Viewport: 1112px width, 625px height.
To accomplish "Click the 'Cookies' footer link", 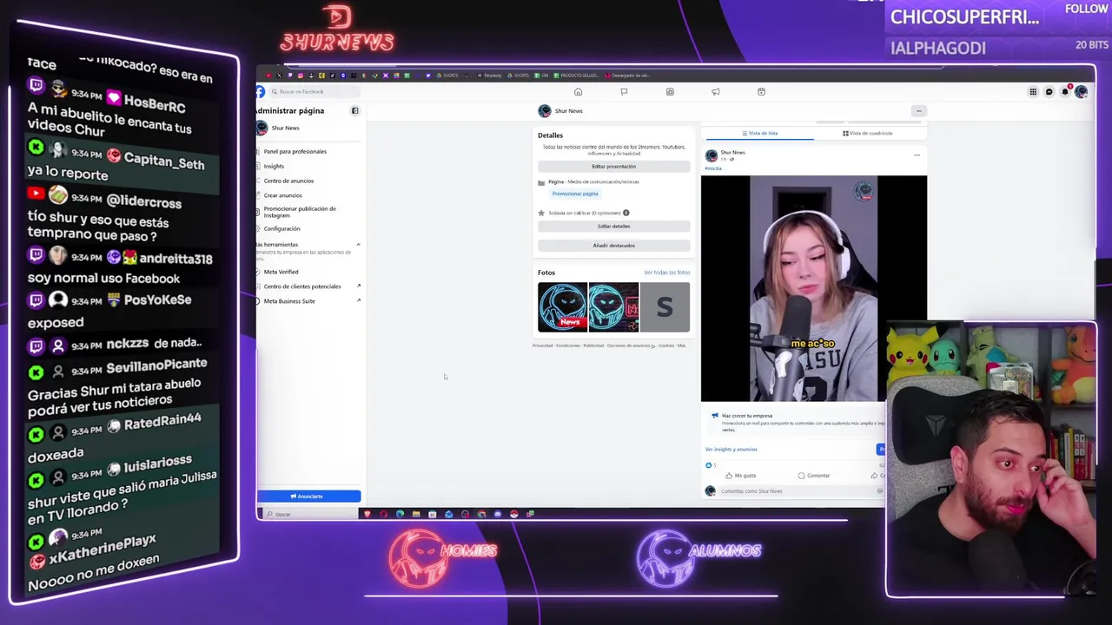I will [x=666, y=345].
